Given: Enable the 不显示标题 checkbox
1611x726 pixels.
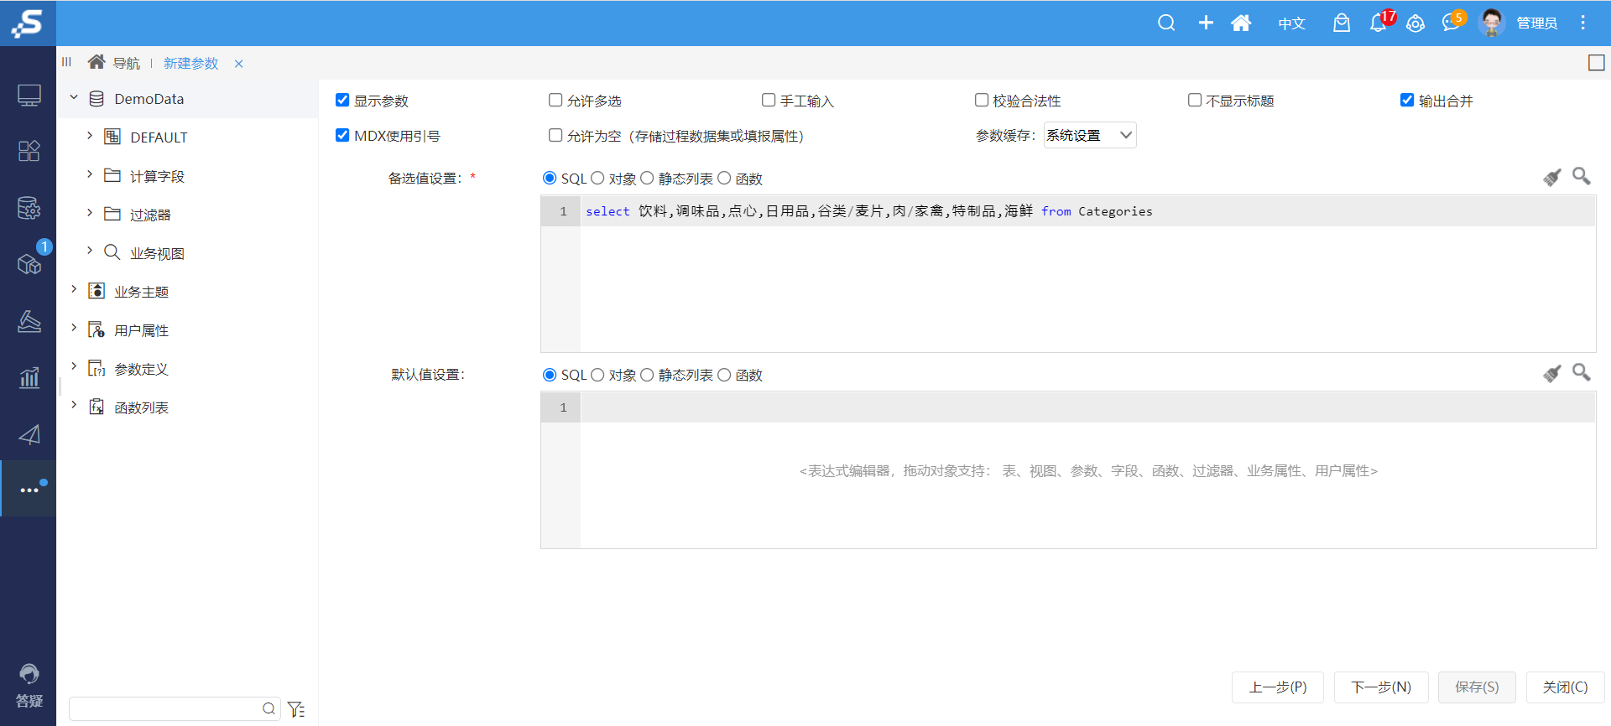Looking at the screenshot, I should pos(1195,100).
